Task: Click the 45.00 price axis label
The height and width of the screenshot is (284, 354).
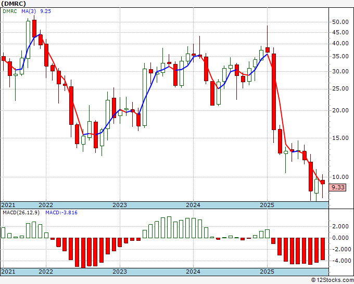Action: [340, 32]
